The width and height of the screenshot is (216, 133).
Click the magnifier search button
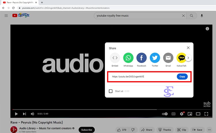tap(192, 16)
